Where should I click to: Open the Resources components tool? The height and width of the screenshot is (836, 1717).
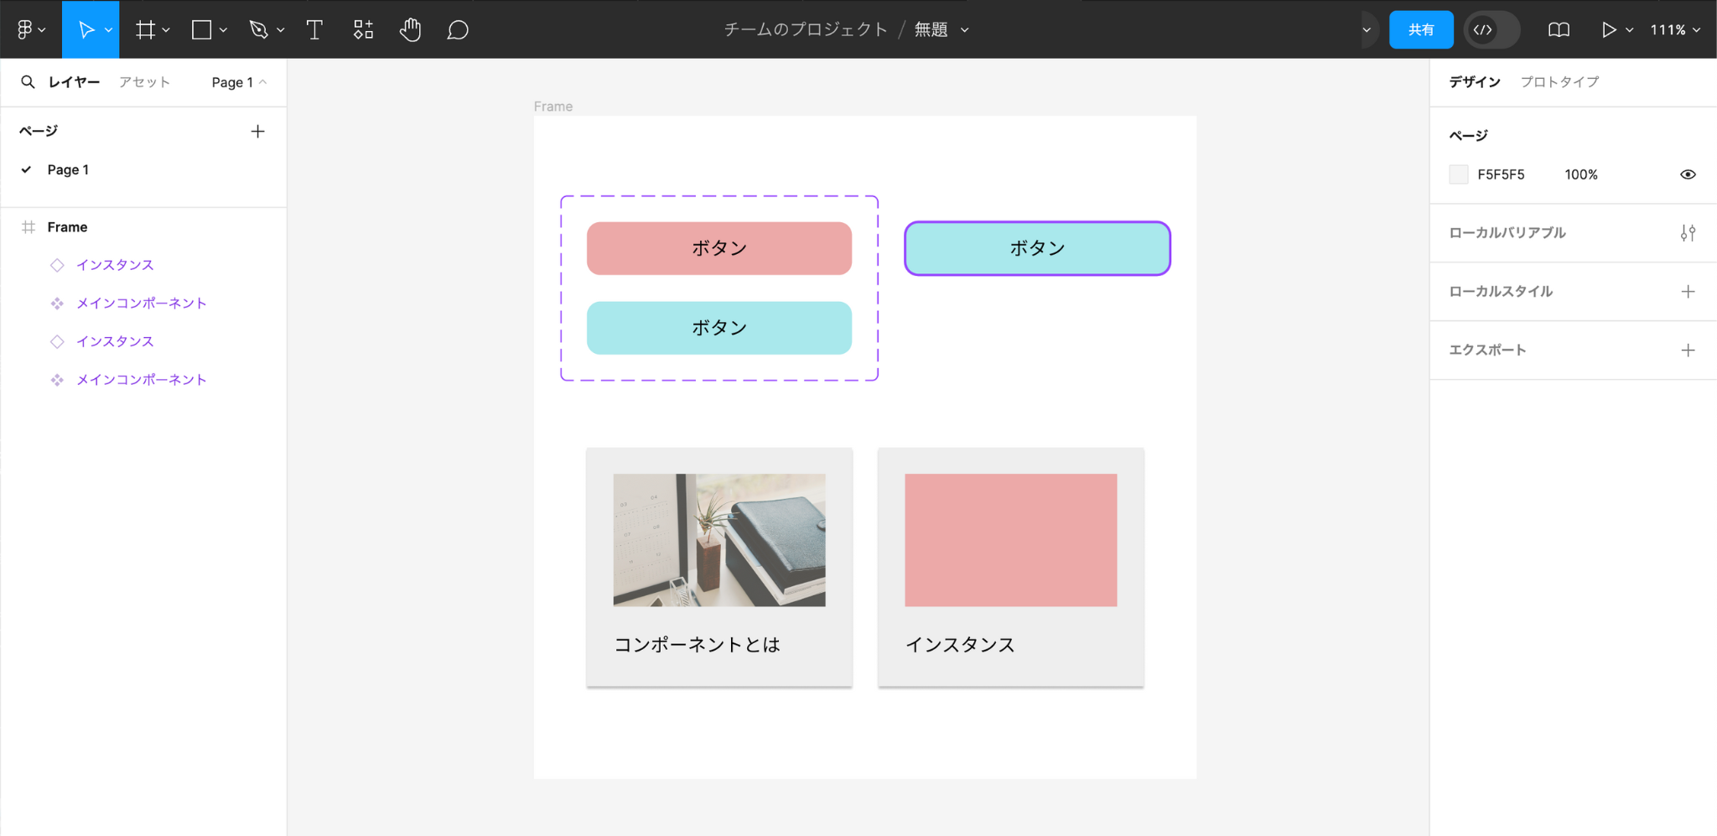[363, 29]
